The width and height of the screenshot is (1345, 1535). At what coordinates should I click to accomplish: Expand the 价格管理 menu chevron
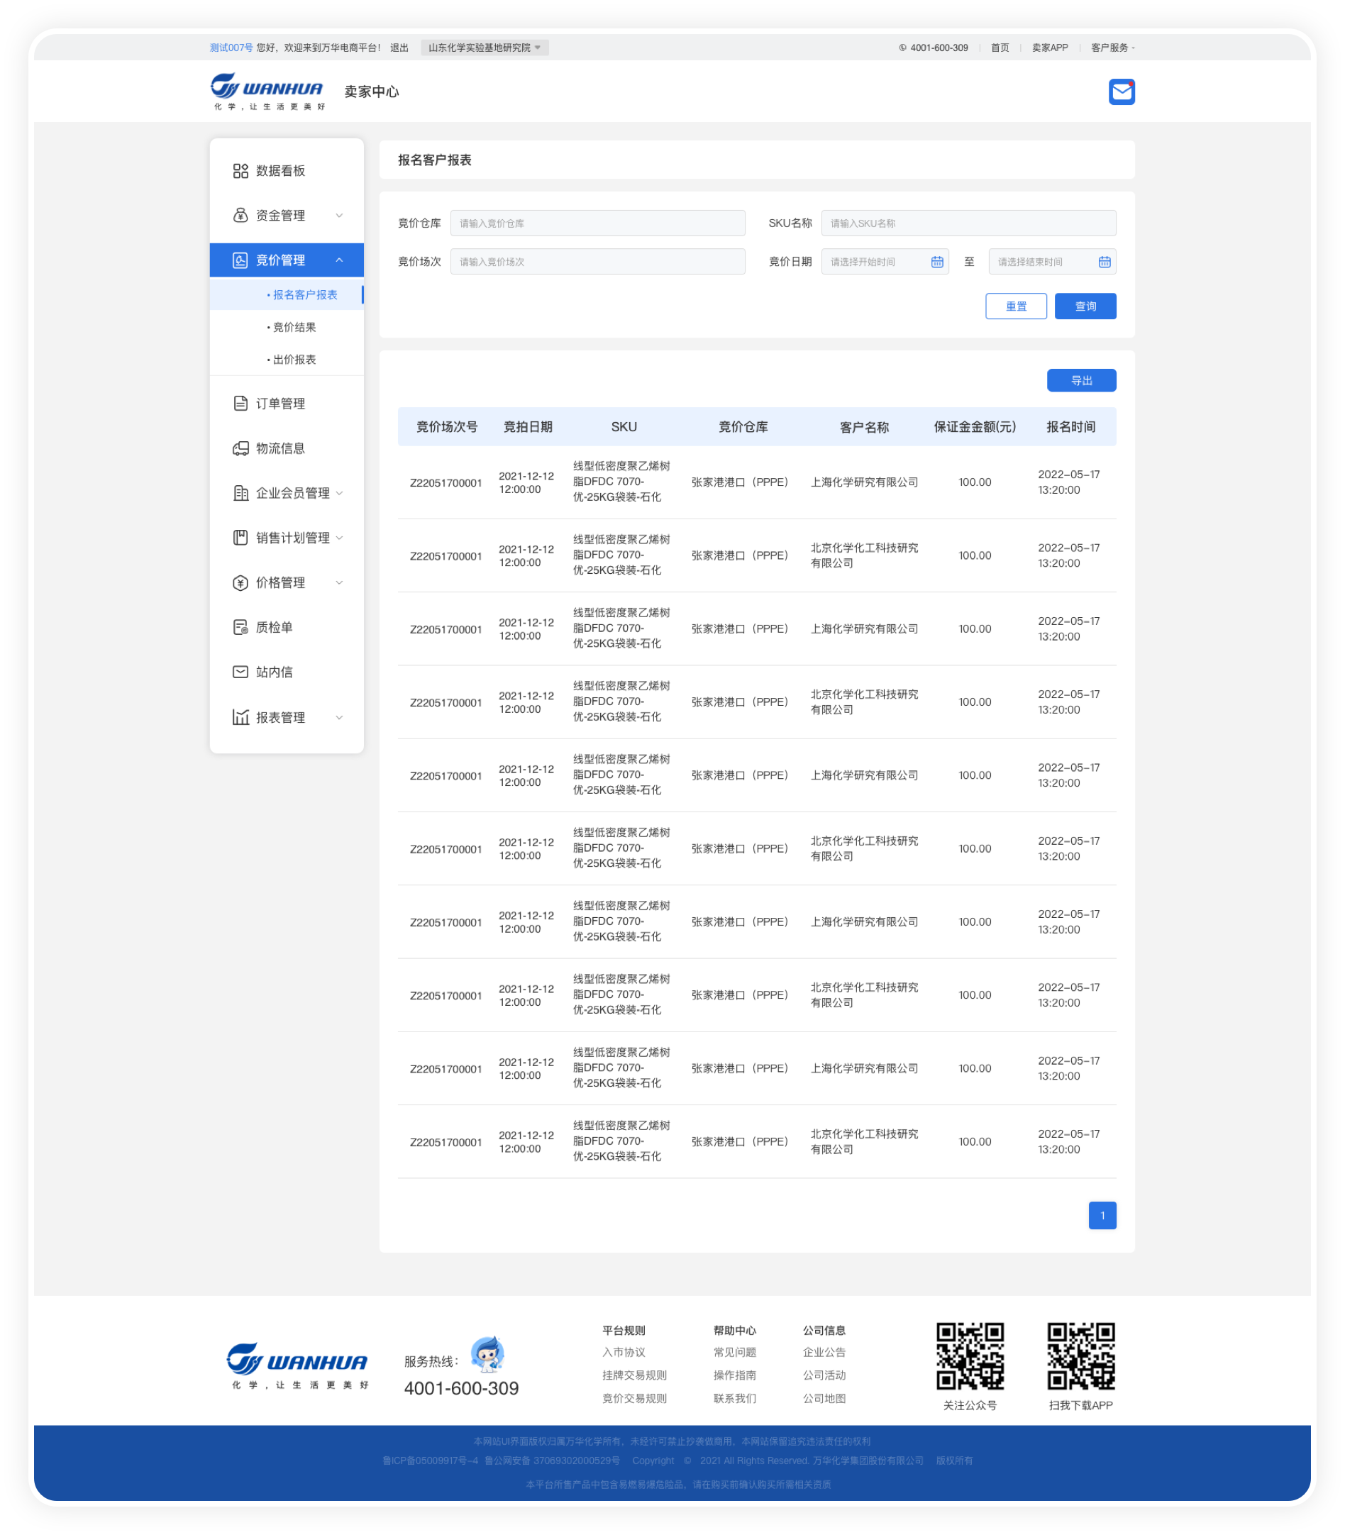[x=339, y=582]
